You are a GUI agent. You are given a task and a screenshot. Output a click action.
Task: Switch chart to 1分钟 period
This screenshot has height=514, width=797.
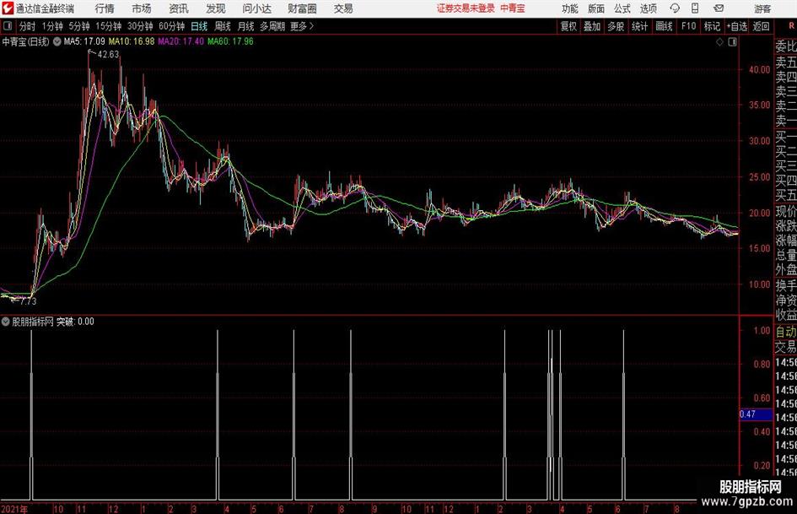(x=52, y=26)
